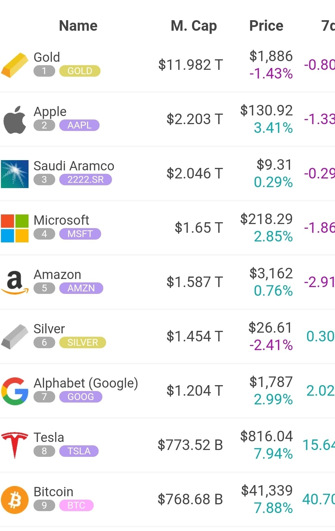
Task: Open the Amazon logo icon
Action: coord(15,282)
